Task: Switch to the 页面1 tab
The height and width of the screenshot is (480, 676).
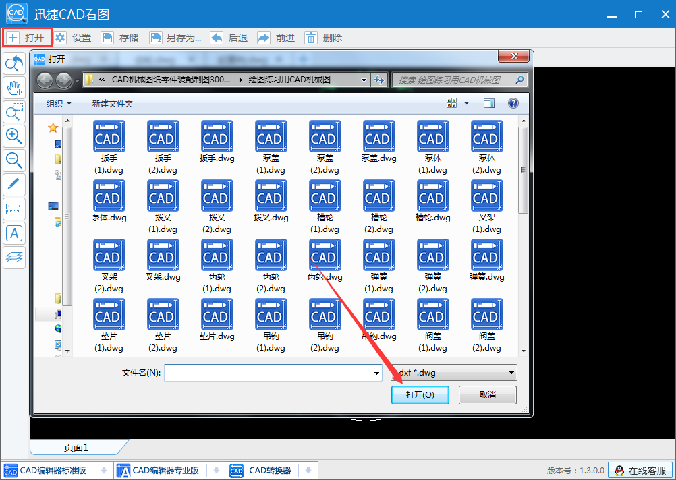Action: (76, 448)
